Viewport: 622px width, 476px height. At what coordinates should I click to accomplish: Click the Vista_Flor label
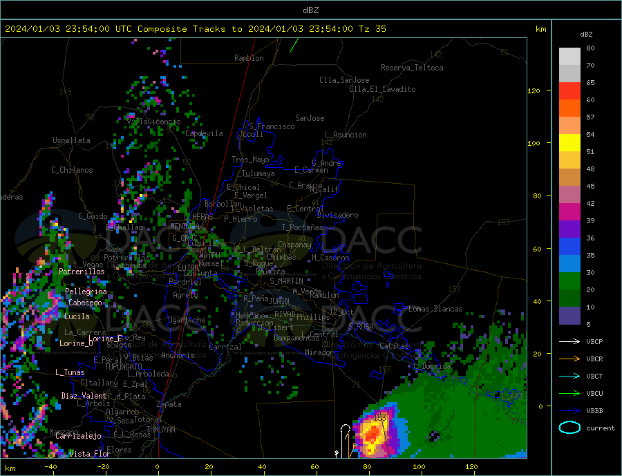point(90,454)
